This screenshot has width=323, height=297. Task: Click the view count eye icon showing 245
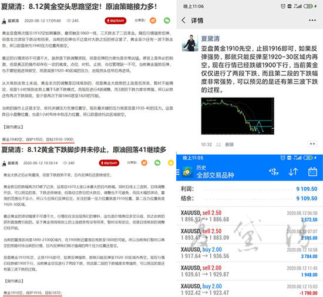point(69,21)
